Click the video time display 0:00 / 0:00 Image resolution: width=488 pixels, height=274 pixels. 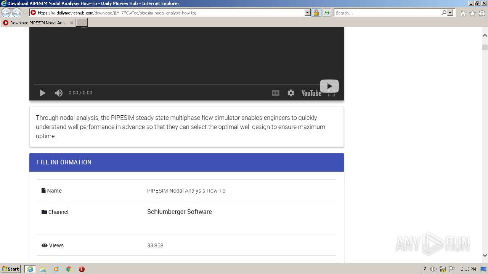tap(80, 93)
